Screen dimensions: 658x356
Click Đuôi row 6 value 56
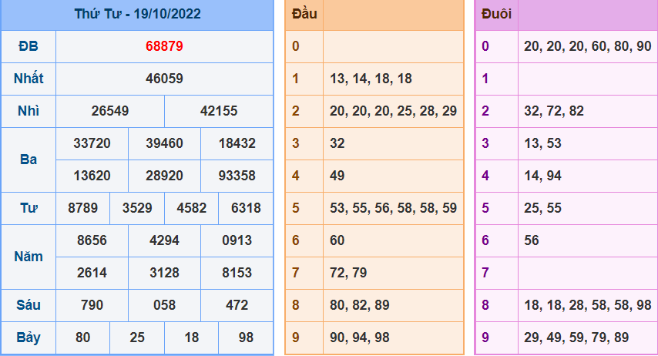tap(532, 240)
